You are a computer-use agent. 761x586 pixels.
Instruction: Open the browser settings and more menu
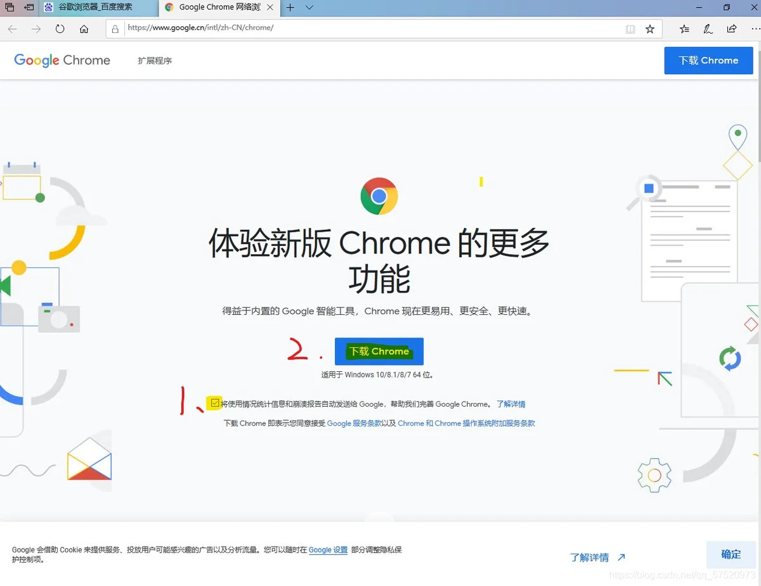(x=755, y=29)
